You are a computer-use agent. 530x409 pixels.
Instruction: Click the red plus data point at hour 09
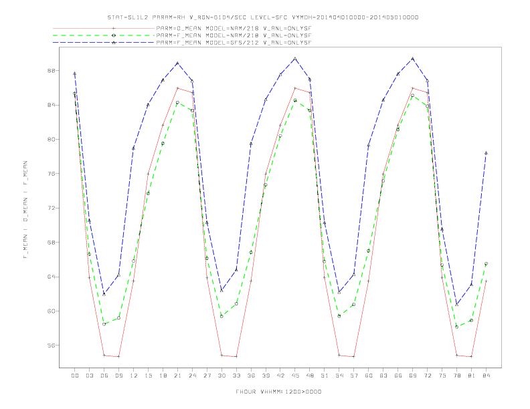pos(118,356)
